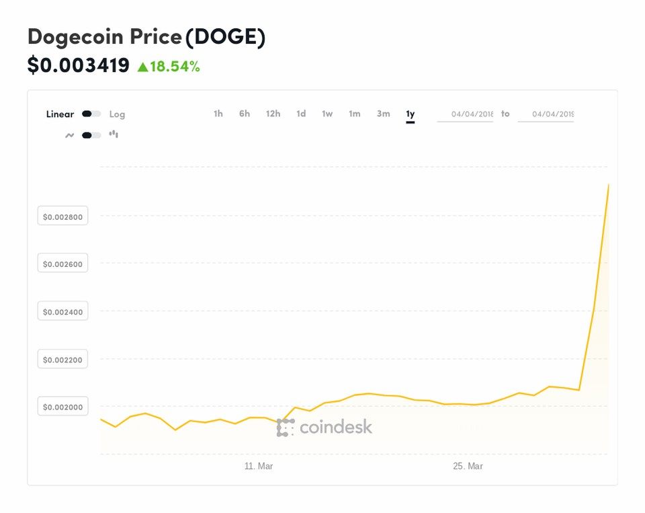645x513 pixels.
Task: Choose the 3m time range
Action: point(383,114)
